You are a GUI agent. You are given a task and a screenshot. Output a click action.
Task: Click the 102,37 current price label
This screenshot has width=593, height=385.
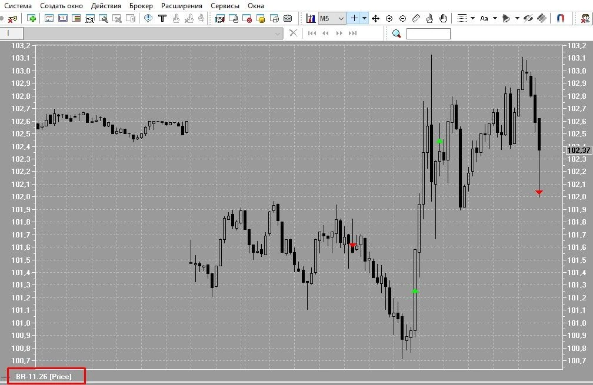[x=579, y=150]
